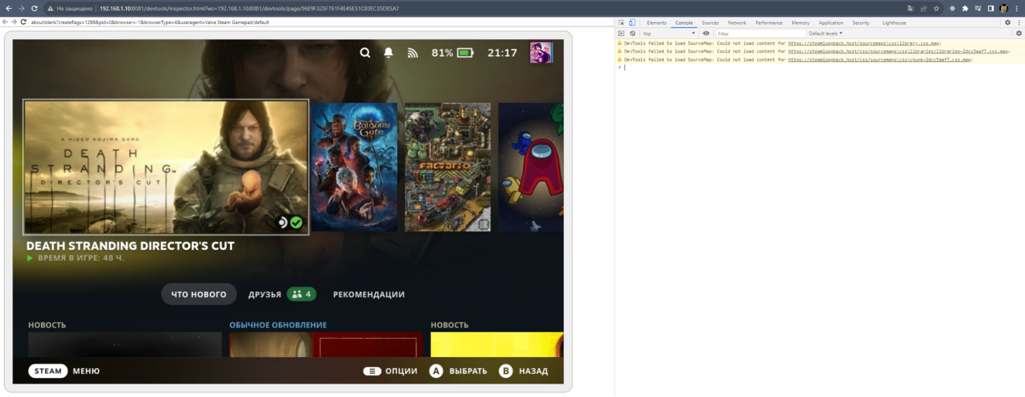Switch to the Network tab
The height and width of the screenshot is (397, 1025).
737,23
